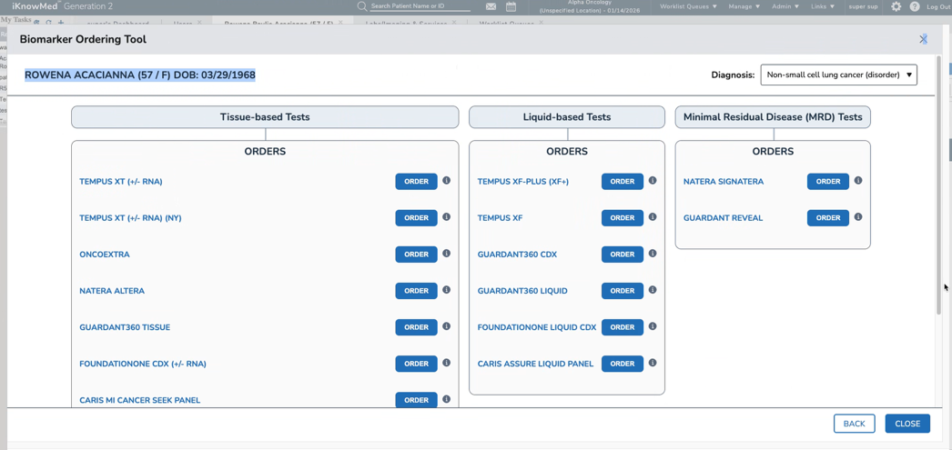Image resolution: width=952 pixels, height=450 pixels.
Task: View info for Natera Signatera test
Action: (x=858, y=181)
